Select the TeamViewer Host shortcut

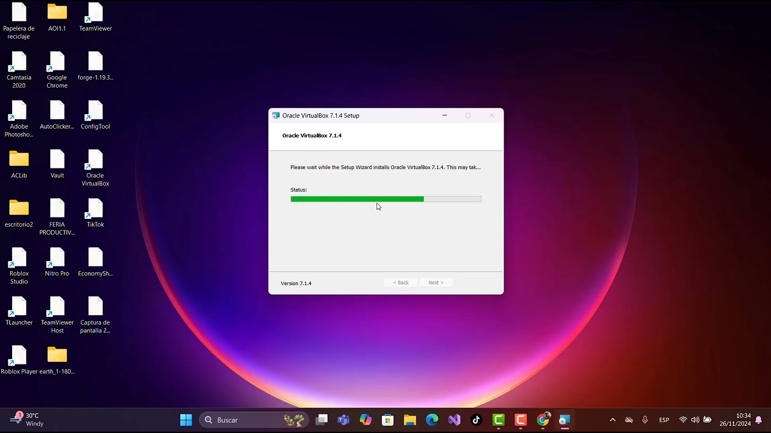click(57, 315)
